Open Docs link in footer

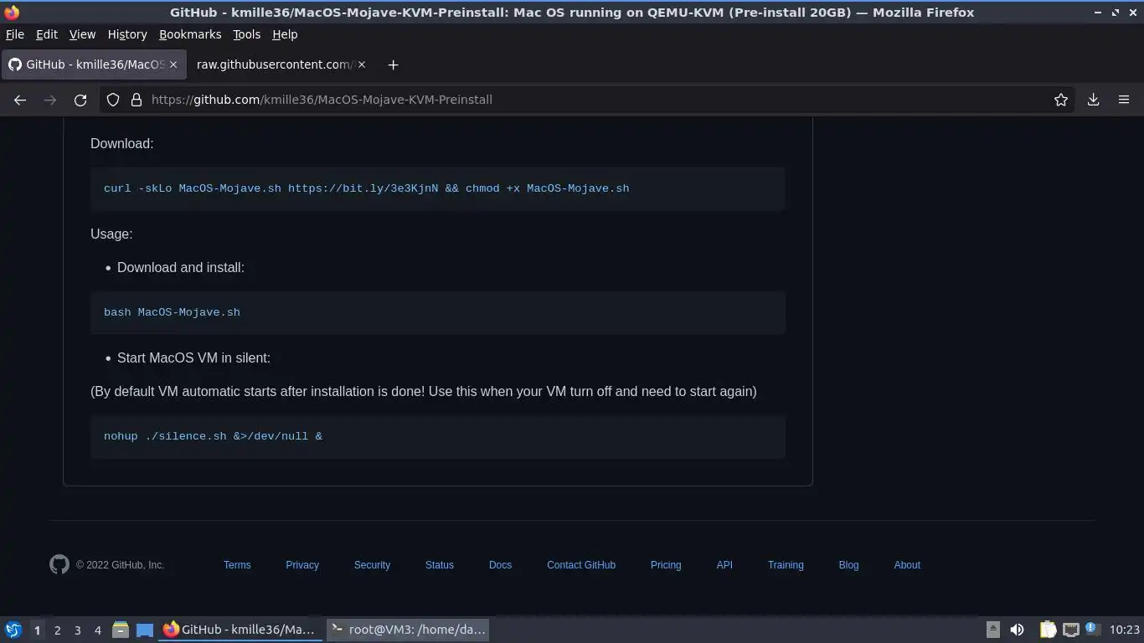500,565
